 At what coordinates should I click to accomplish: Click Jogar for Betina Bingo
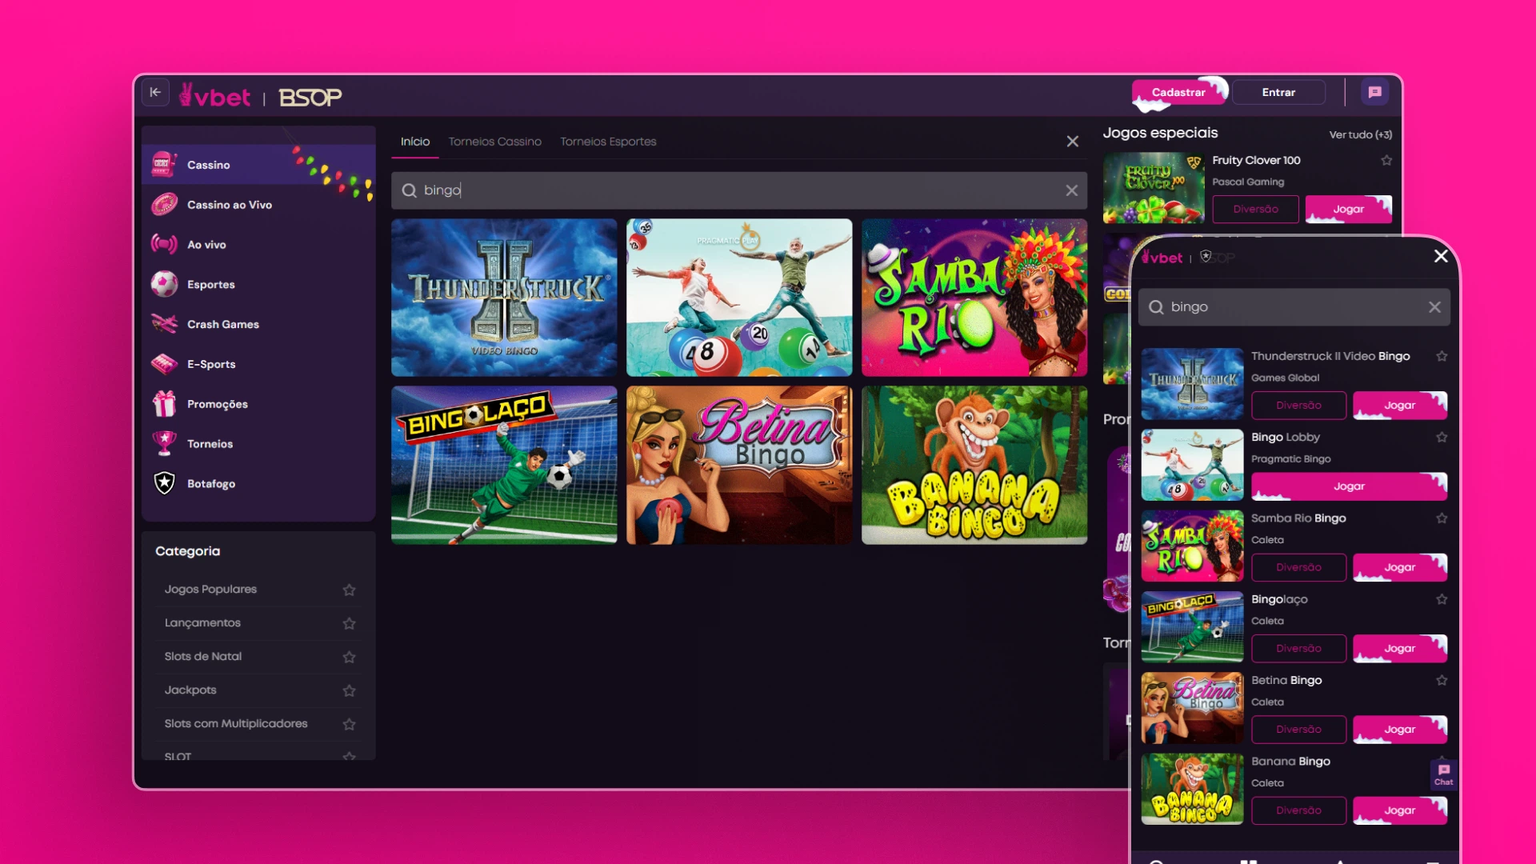[1400, 730]
